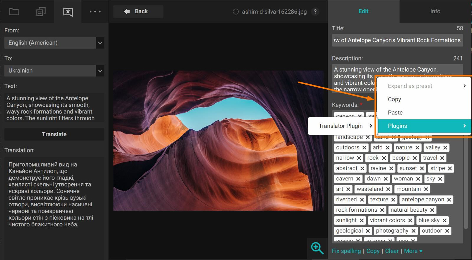Select the photography keyword text
The image size is (472, 260).
coord(392,231)
